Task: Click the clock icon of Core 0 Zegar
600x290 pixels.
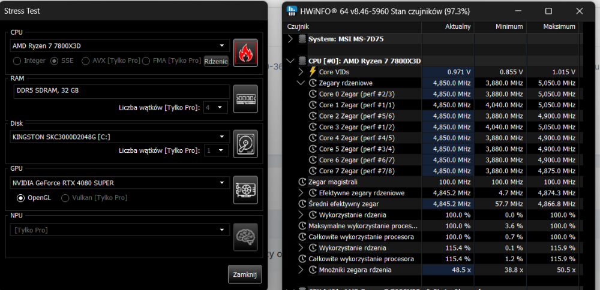Action: (313, 94)
